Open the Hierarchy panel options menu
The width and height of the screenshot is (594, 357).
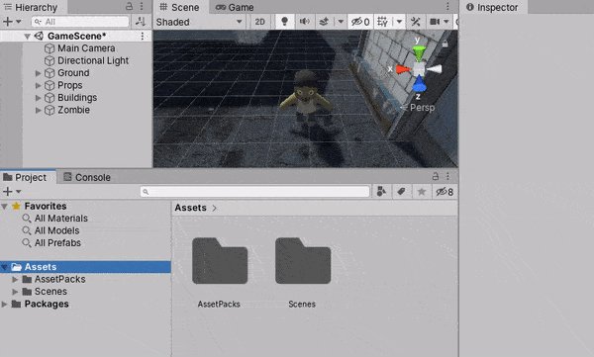pyautogui.click(x=142, y=7)
